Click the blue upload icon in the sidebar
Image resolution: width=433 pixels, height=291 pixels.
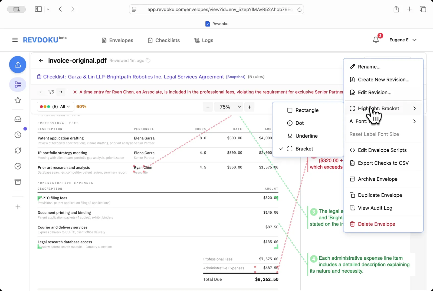18,65
